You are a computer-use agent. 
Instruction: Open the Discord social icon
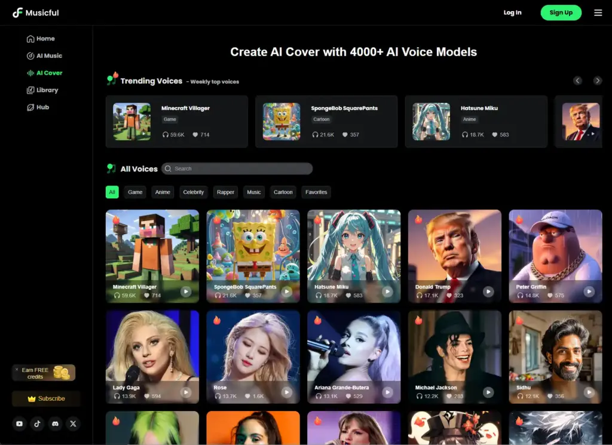[x=55, y=423]
